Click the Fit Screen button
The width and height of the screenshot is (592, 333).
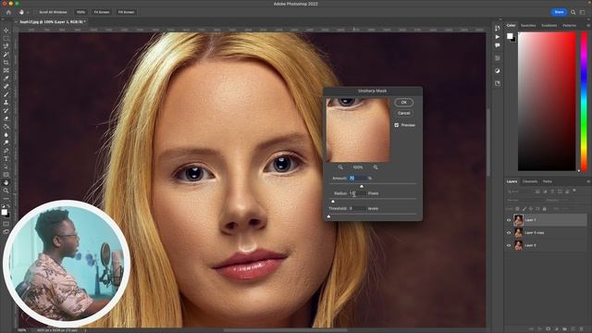click(102, 12)
